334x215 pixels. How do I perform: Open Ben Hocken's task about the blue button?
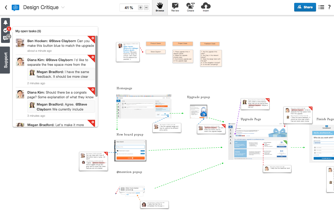(55, 45)
